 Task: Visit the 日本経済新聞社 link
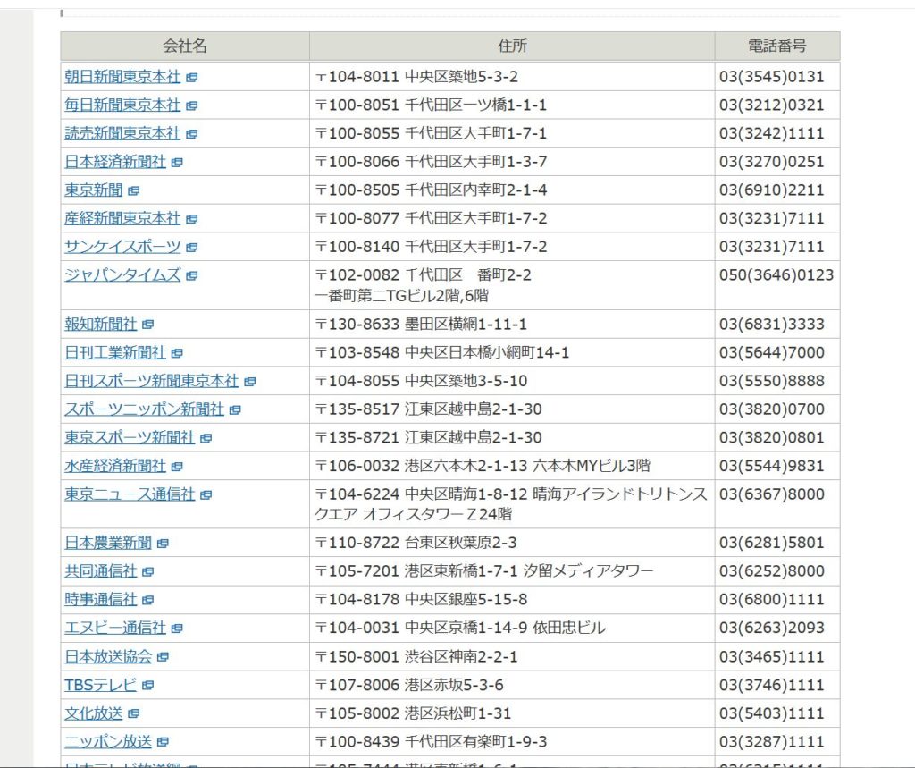[114, 162]
